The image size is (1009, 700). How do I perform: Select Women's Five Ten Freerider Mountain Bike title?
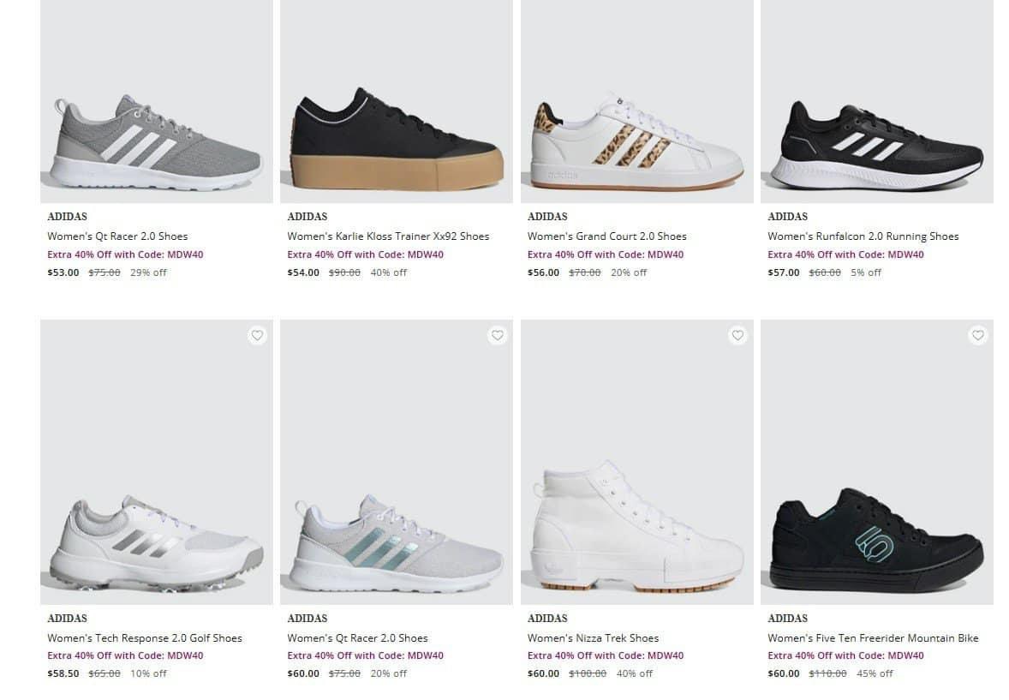pos(873,638)
